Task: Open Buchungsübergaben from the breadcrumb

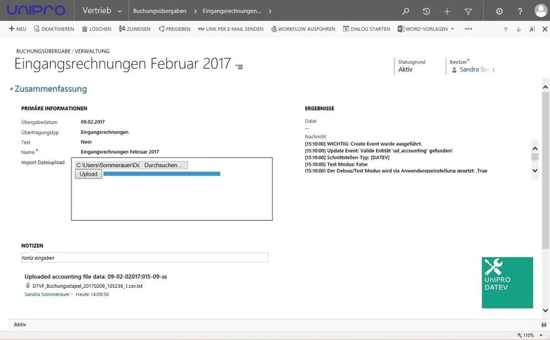Action: tap(160, 11)
